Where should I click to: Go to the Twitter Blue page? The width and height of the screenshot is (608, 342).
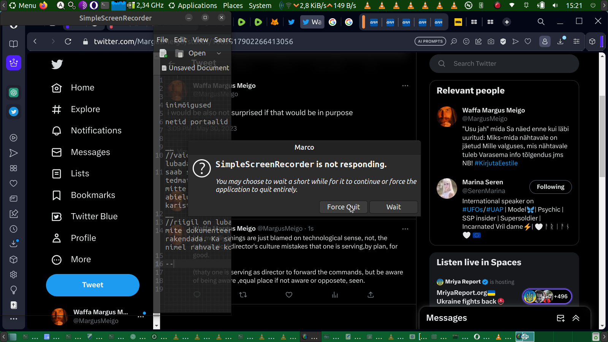85,217
